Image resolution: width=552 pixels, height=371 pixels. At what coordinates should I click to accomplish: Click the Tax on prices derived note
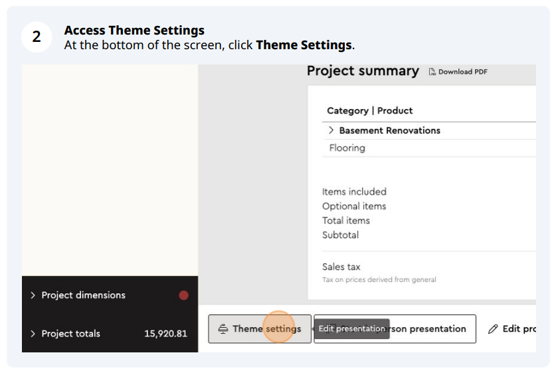(x=379, y=280)
